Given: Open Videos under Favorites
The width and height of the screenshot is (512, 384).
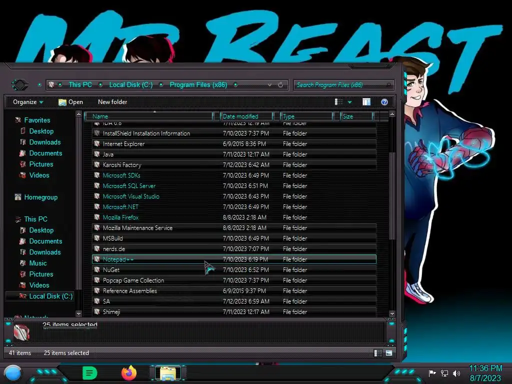Looking at the screenshot, I should coord(39,175).
